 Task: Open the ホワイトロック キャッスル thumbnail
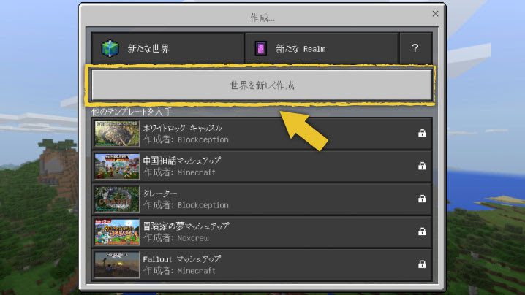117,134
